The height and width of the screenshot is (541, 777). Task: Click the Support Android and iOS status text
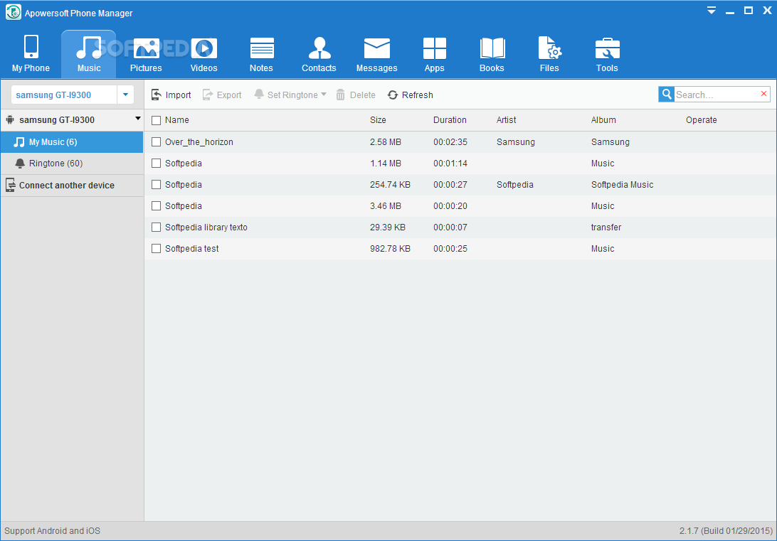(x=53, y=531)
